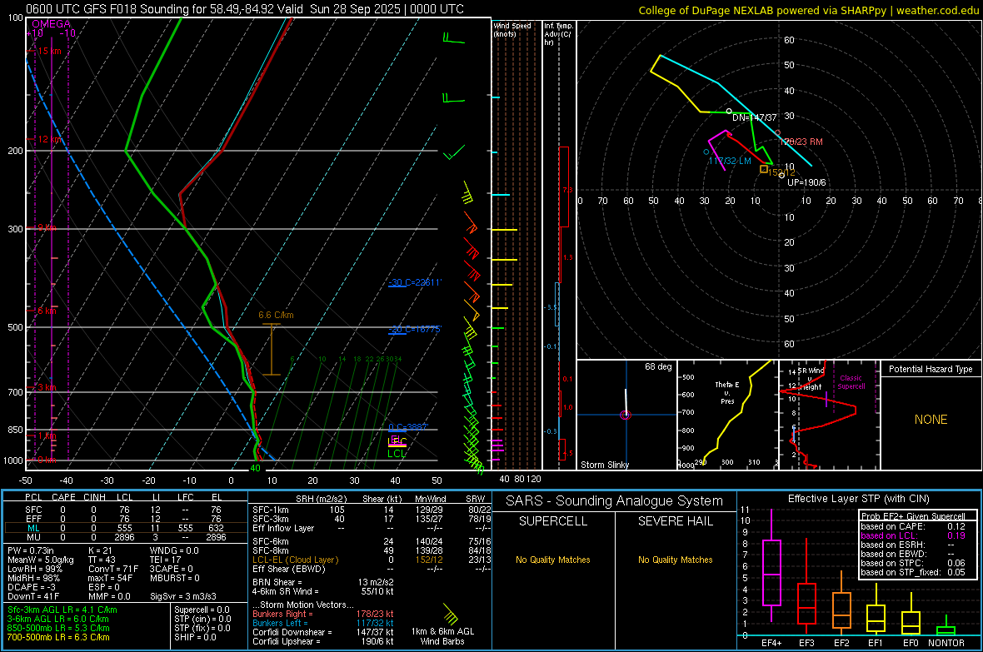The height and width of the screenshot is (652, 983).
Task: Click the Sfc-3km AGL LR value
Action: point(62,610)
